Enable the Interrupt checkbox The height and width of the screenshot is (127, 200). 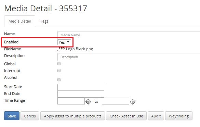[59, 70]
